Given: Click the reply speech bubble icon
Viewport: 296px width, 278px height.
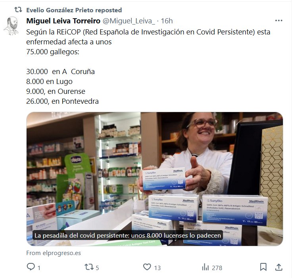Looking at the screenshot, I should 31,267.
